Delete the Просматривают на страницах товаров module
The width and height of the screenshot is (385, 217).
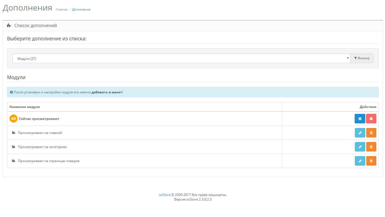(371, 161)
